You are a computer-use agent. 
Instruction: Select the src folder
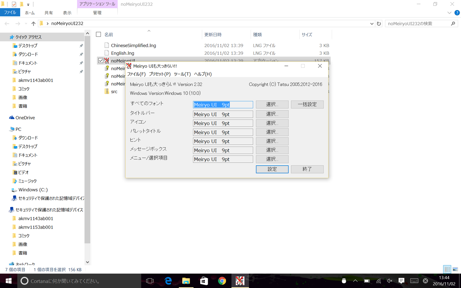(114, 91)
